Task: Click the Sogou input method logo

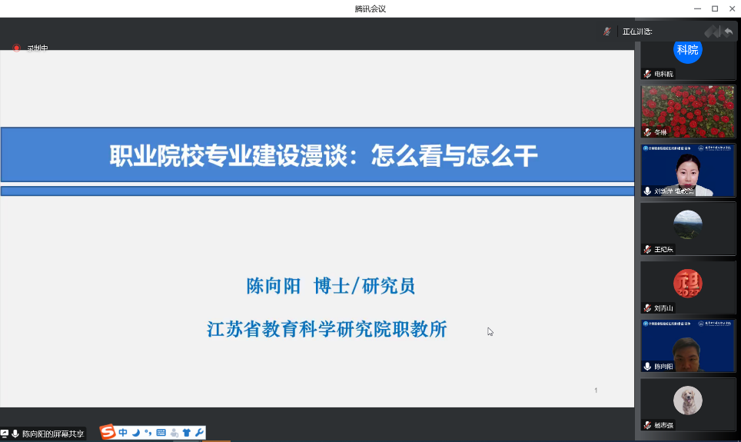Action: coord(108,433)
